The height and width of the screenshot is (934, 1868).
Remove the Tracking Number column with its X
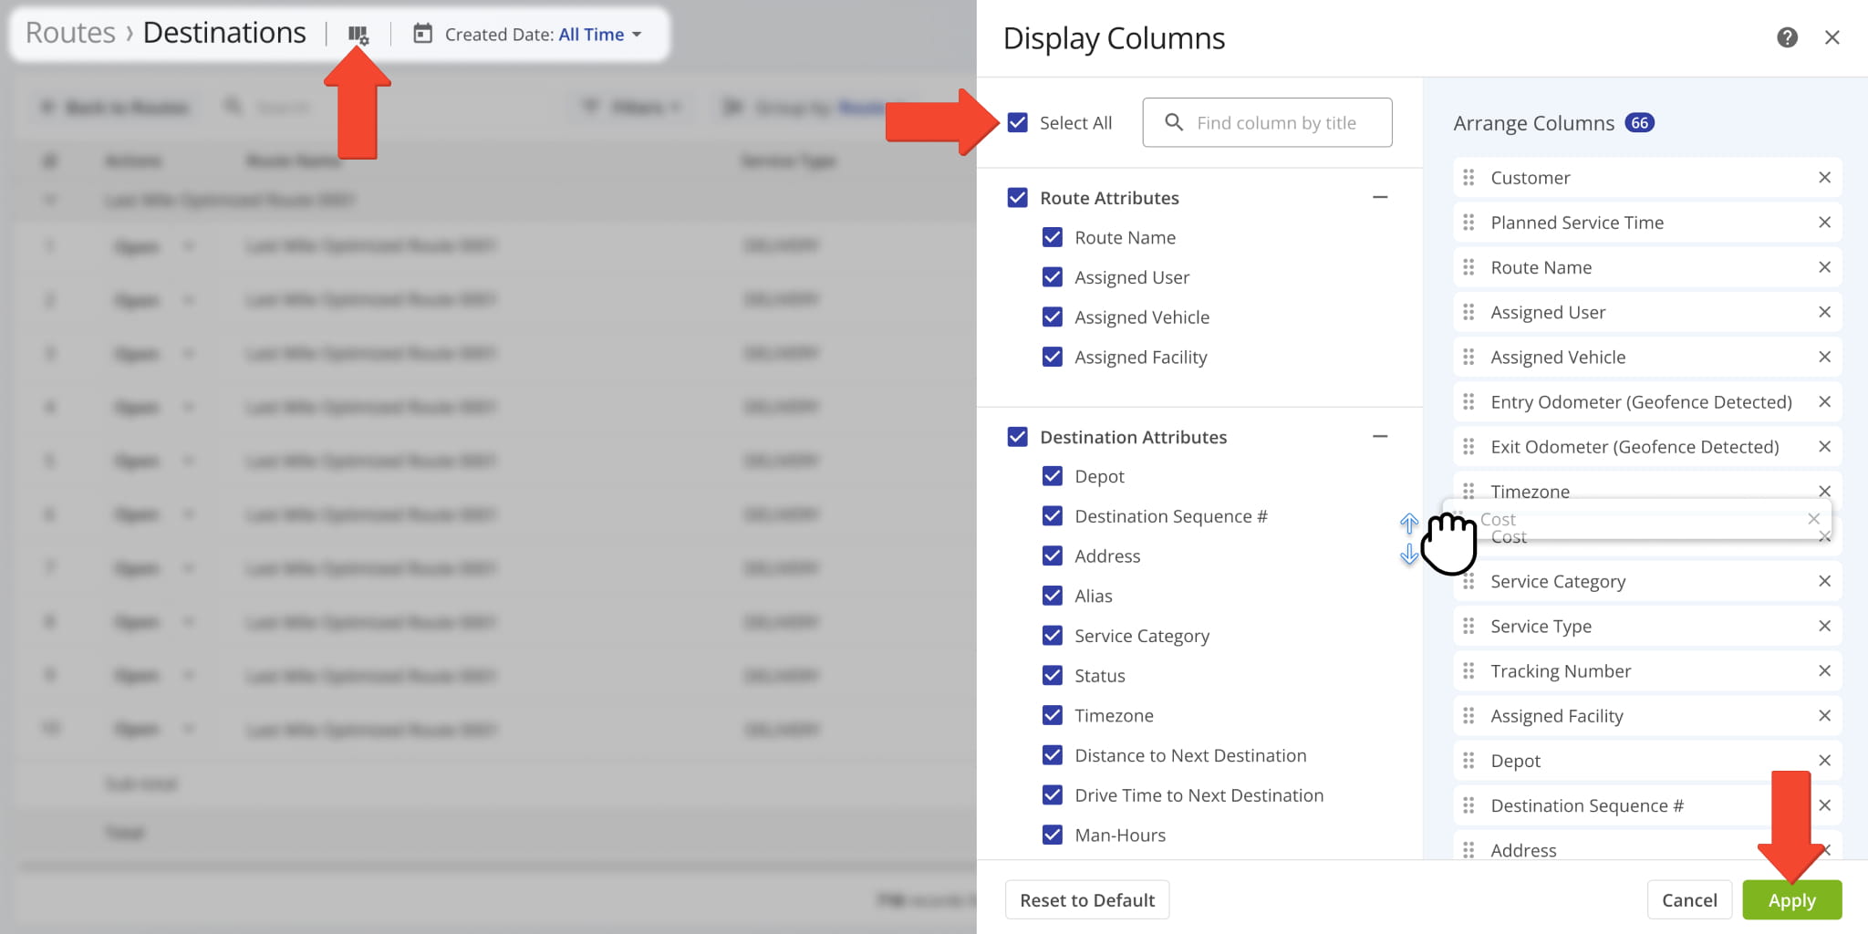point(1825,670)
